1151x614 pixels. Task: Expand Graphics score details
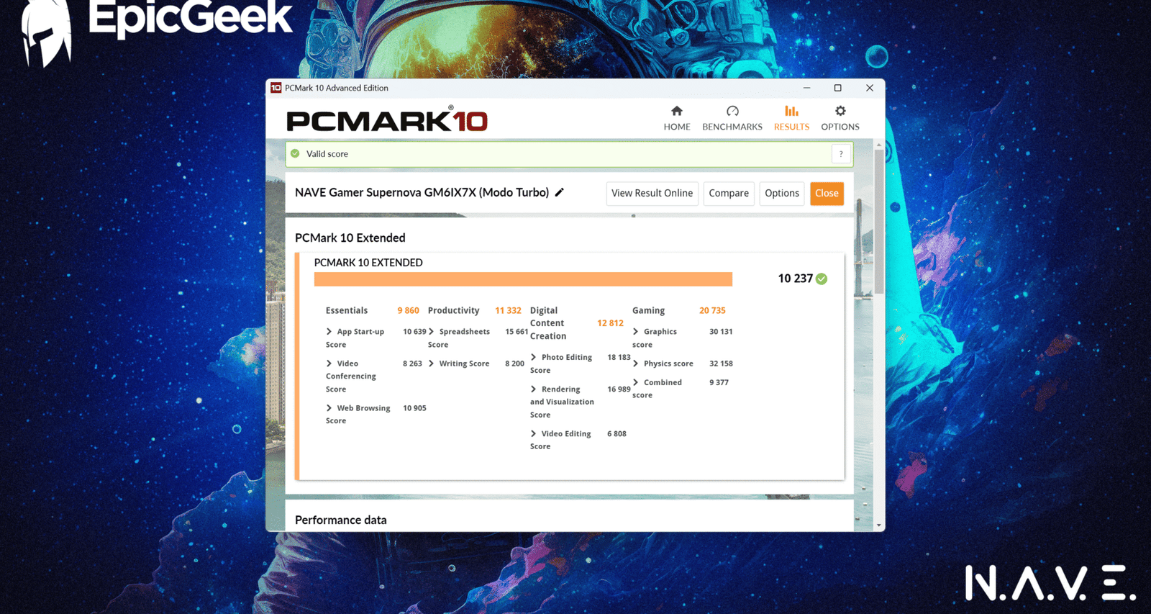coord(636,332)
